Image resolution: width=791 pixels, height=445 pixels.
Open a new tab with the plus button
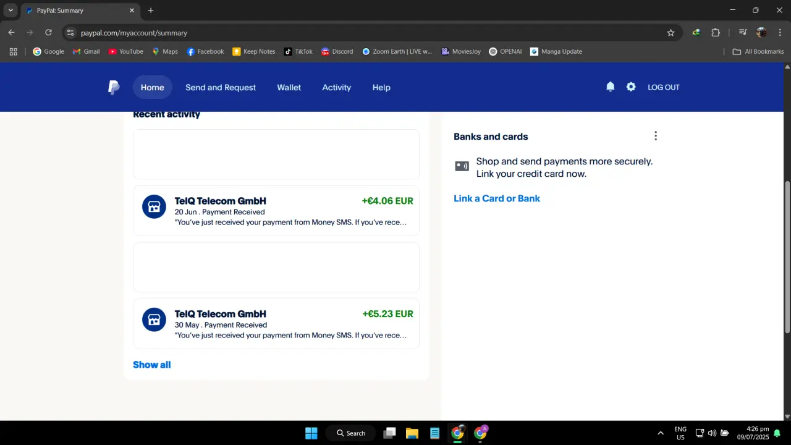(x=151, y=11)
